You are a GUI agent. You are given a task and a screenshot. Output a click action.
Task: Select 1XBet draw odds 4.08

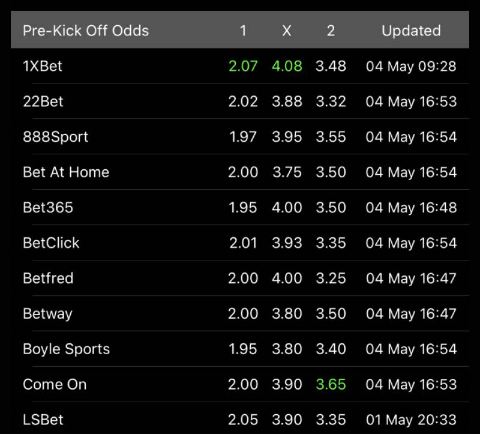(x=287, y=66)
